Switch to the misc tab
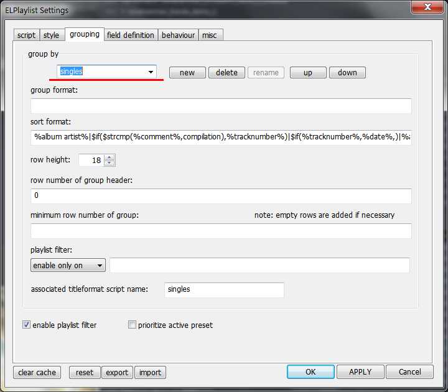This screenshot has width=448, height=392. pos(210,35)
